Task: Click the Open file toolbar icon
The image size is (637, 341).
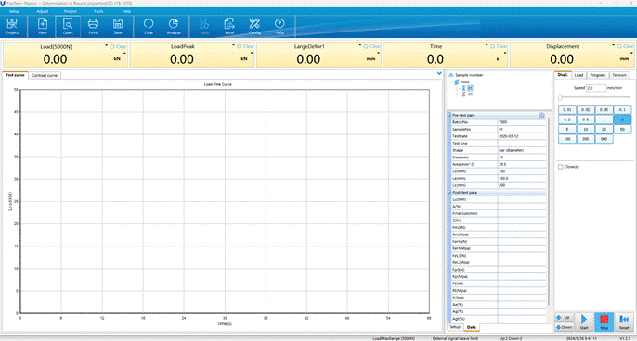Action: (68, 26)
